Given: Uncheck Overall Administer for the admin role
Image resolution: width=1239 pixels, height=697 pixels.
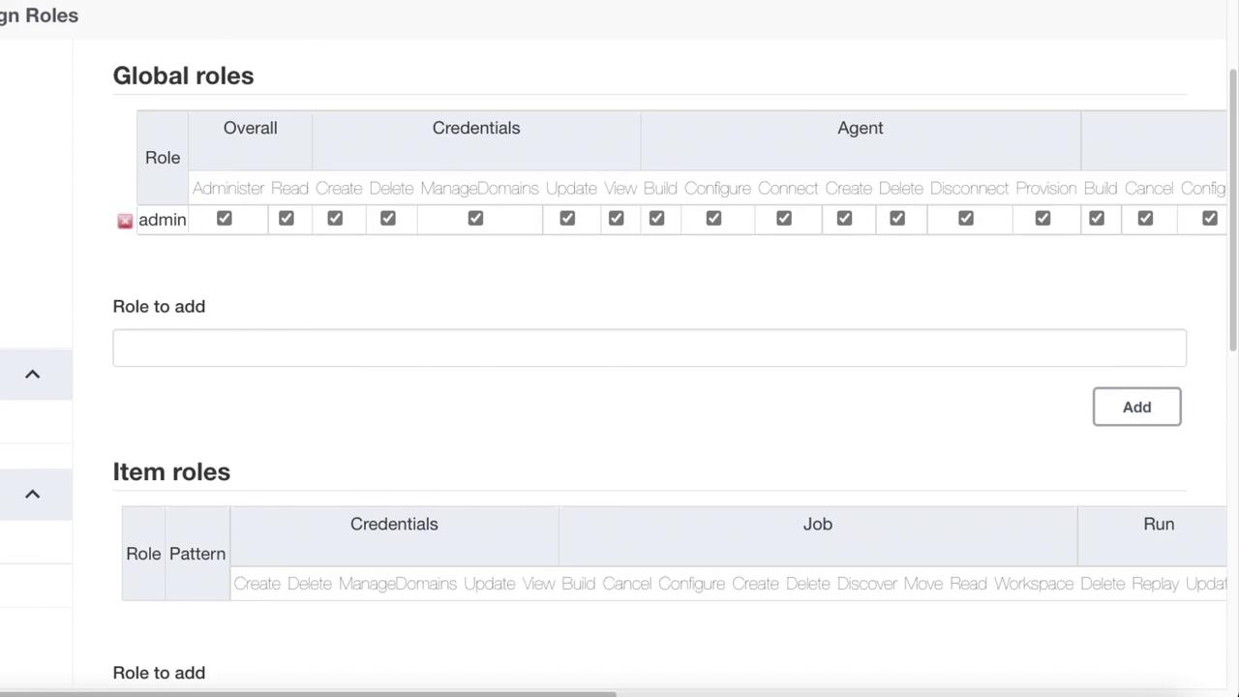Looking at the screenshot, I should point(225,219).
